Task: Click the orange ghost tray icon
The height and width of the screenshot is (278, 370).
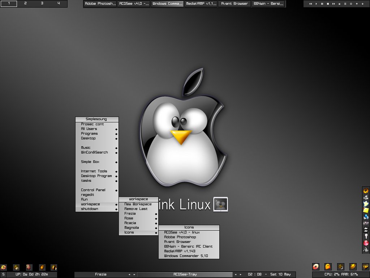Action: pyautogui.click(x=328, y=267)
